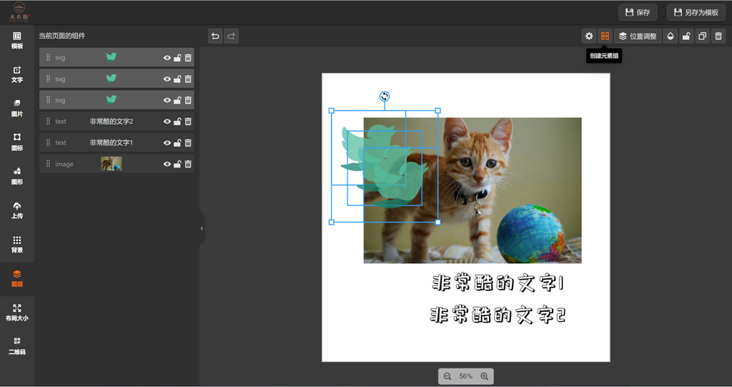Image resolution: width=732 pixels, height=387 pixels.
Task: Open the 上传 upload panel
Action: click(17, 210)
